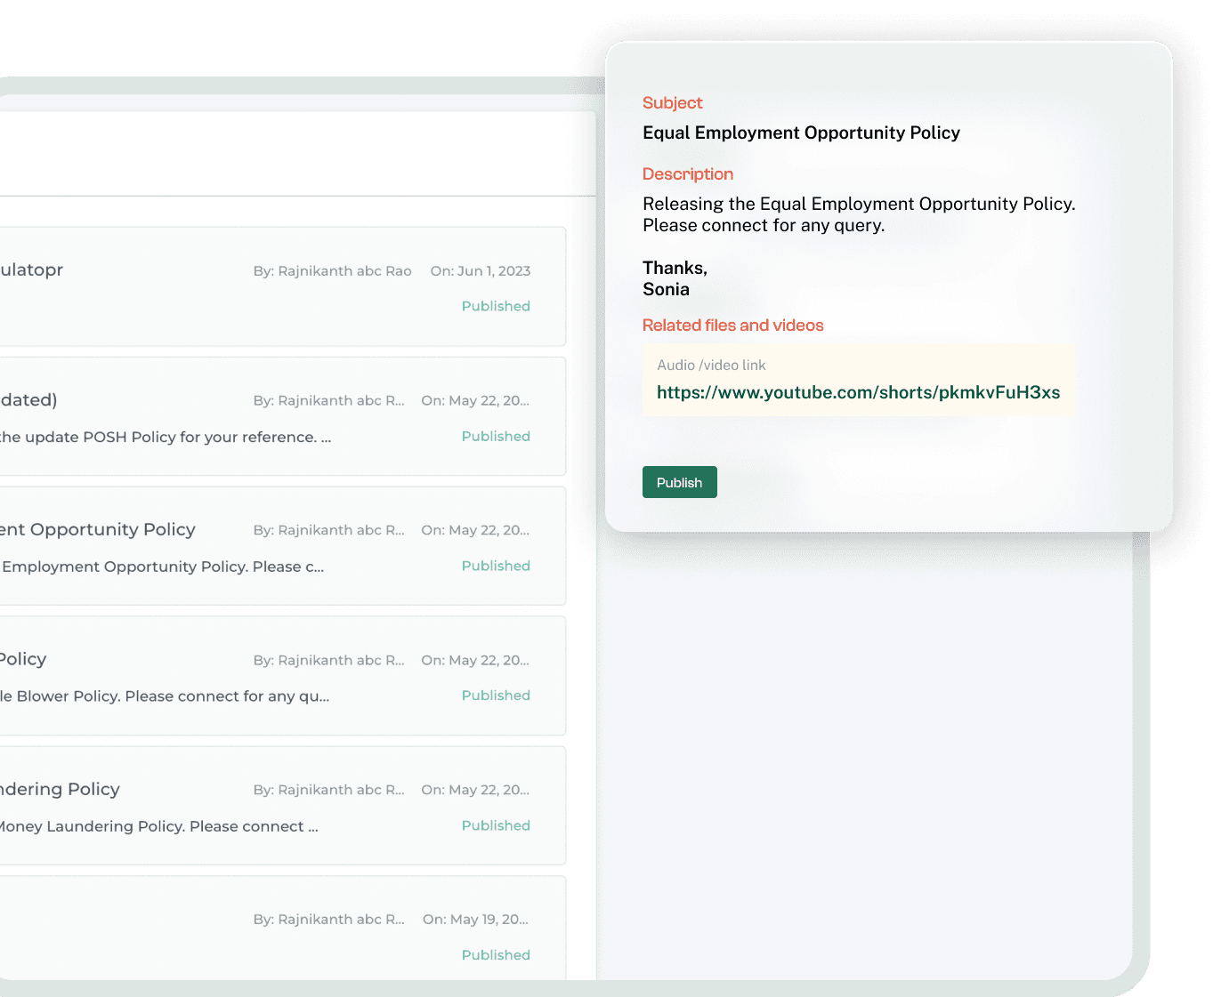The height and width of the screenshot is (997, 1221).
Task: Click the date 'On: Jun 1, 2023'
Action: click(x=481, y=271)
